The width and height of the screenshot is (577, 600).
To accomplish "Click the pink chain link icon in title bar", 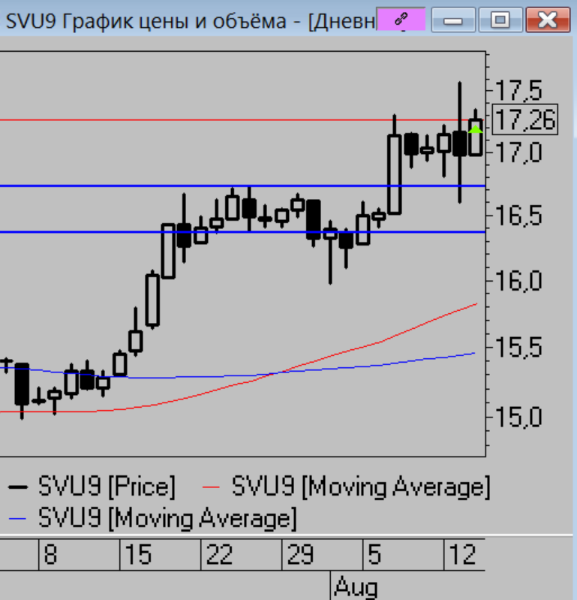I will click(x=400, y=20).
